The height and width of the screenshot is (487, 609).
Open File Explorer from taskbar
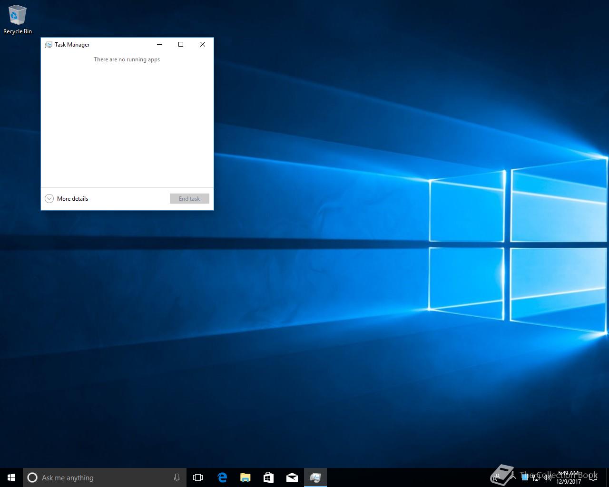[245, 477]
